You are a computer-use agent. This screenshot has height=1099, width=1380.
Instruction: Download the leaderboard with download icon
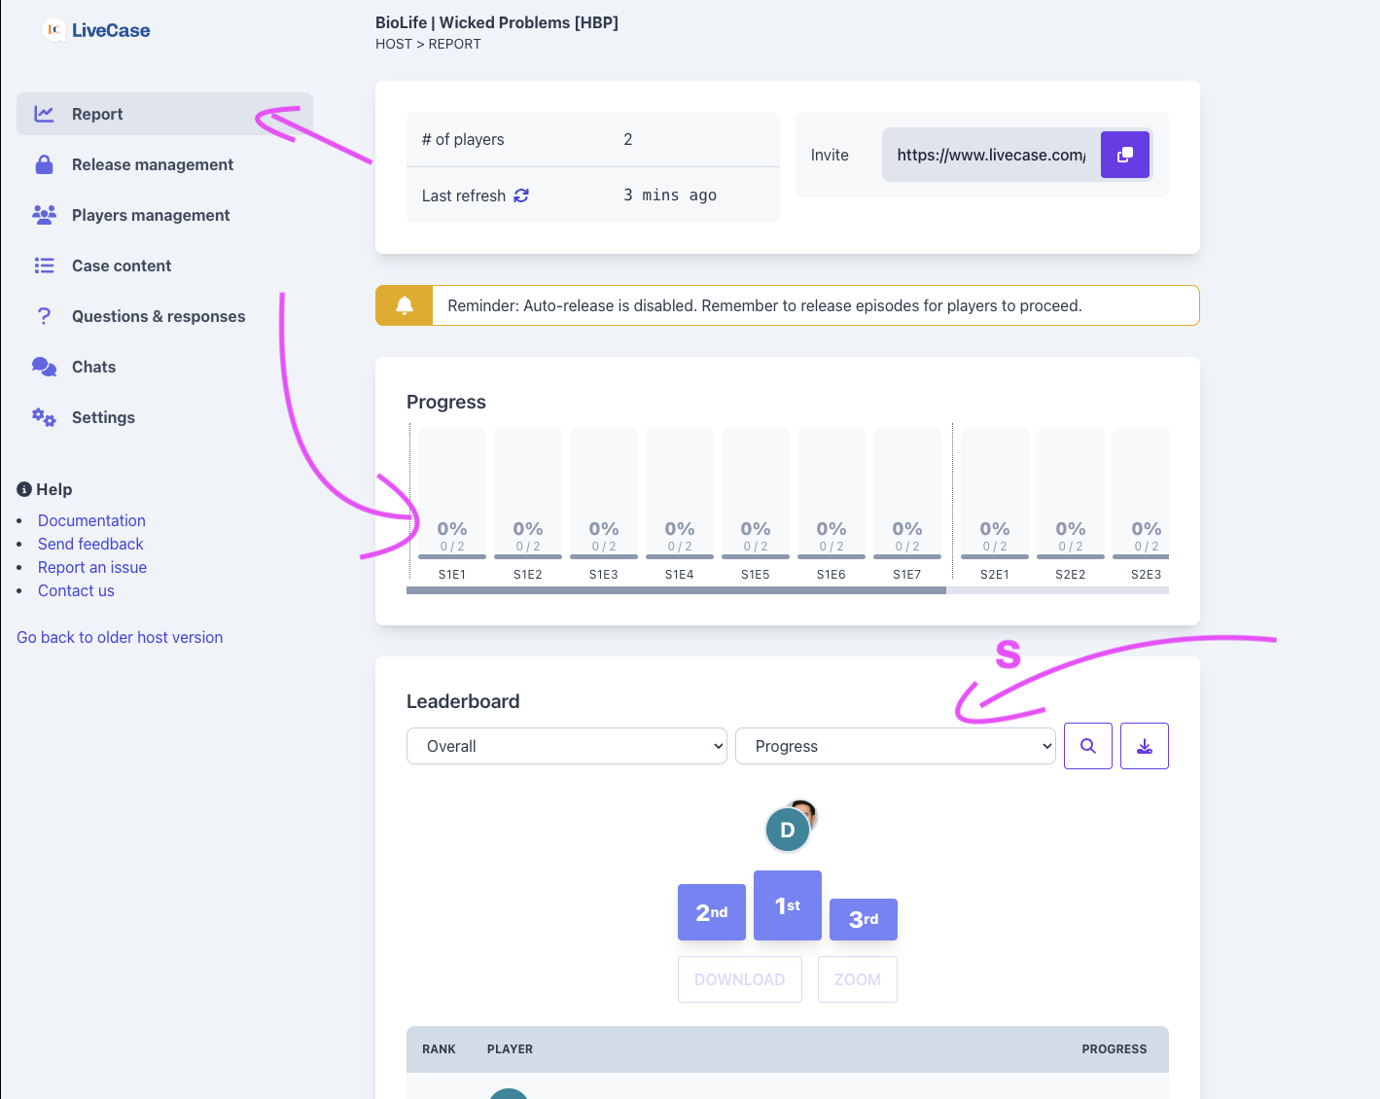(x=1145, y=746)
